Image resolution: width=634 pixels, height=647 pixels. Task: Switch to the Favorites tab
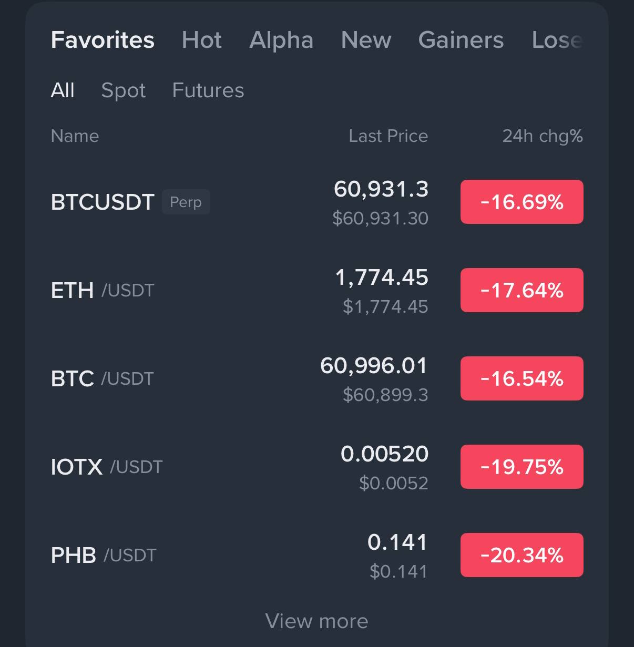103,40
